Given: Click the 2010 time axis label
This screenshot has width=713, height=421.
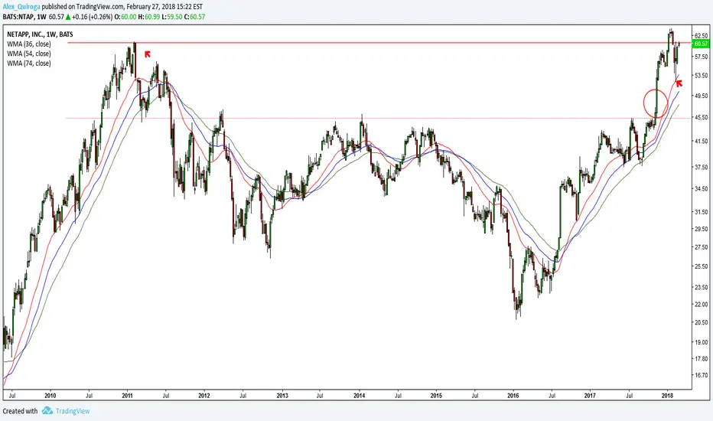Looking at the screenshot, I should coord(50,396).
